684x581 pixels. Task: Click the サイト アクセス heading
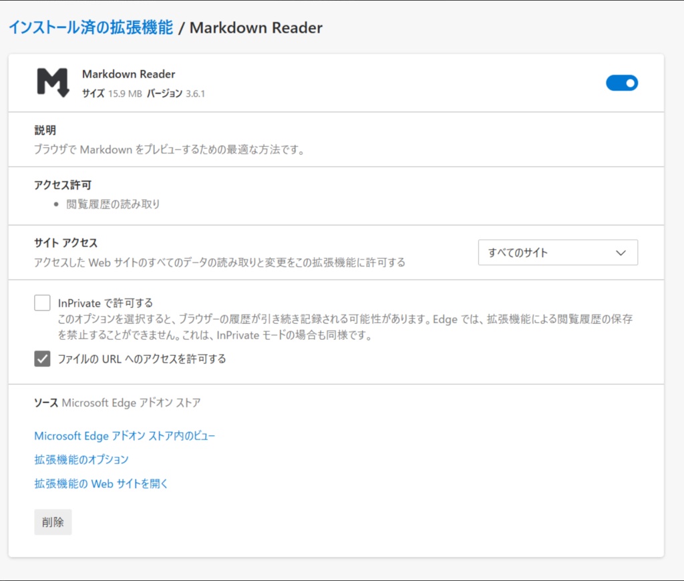[x=66, y=242]
